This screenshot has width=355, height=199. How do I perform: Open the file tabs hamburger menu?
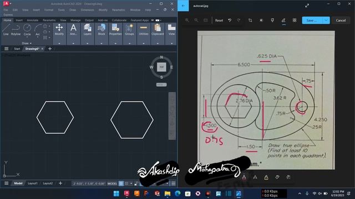(x=6, y=49)
